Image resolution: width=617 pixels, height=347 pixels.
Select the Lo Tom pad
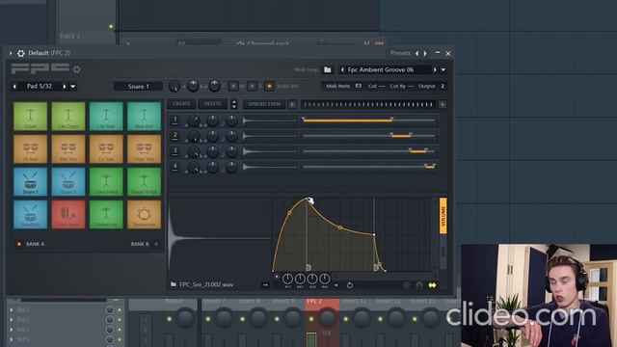point(106,149)
